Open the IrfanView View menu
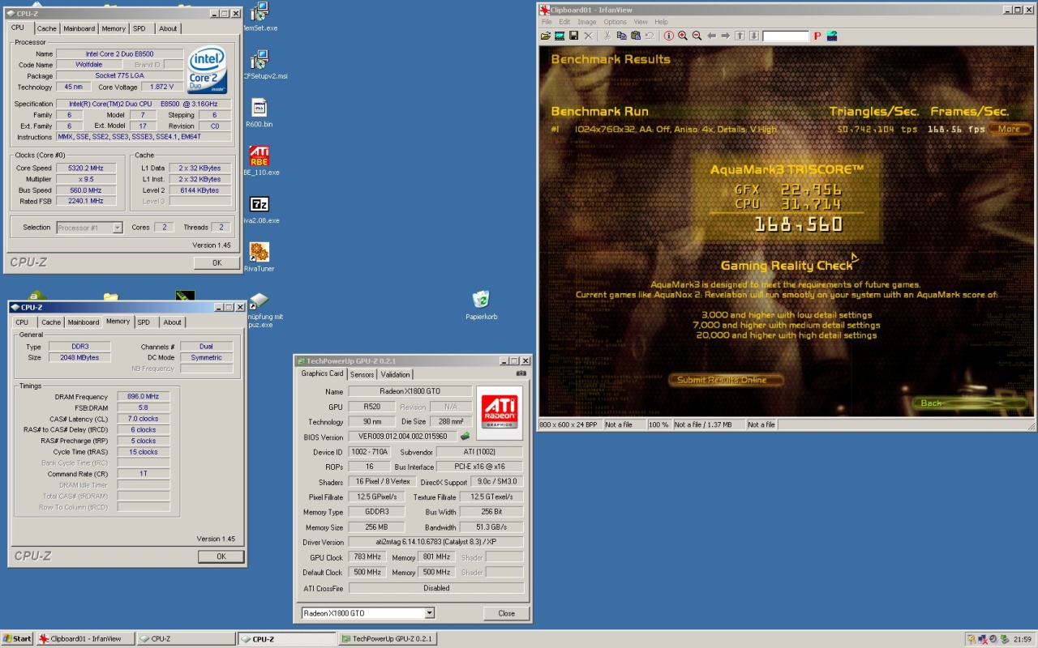 641,22
